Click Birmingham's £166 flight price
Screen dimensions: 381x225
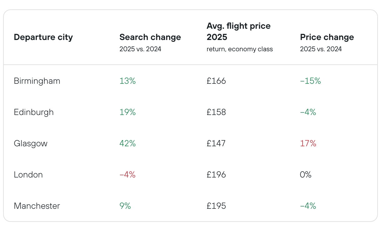(216, 81)
